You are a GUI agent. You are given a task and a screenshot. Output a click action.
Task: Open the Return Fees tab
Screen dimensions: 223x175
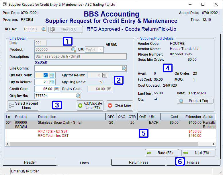(138, 162)
